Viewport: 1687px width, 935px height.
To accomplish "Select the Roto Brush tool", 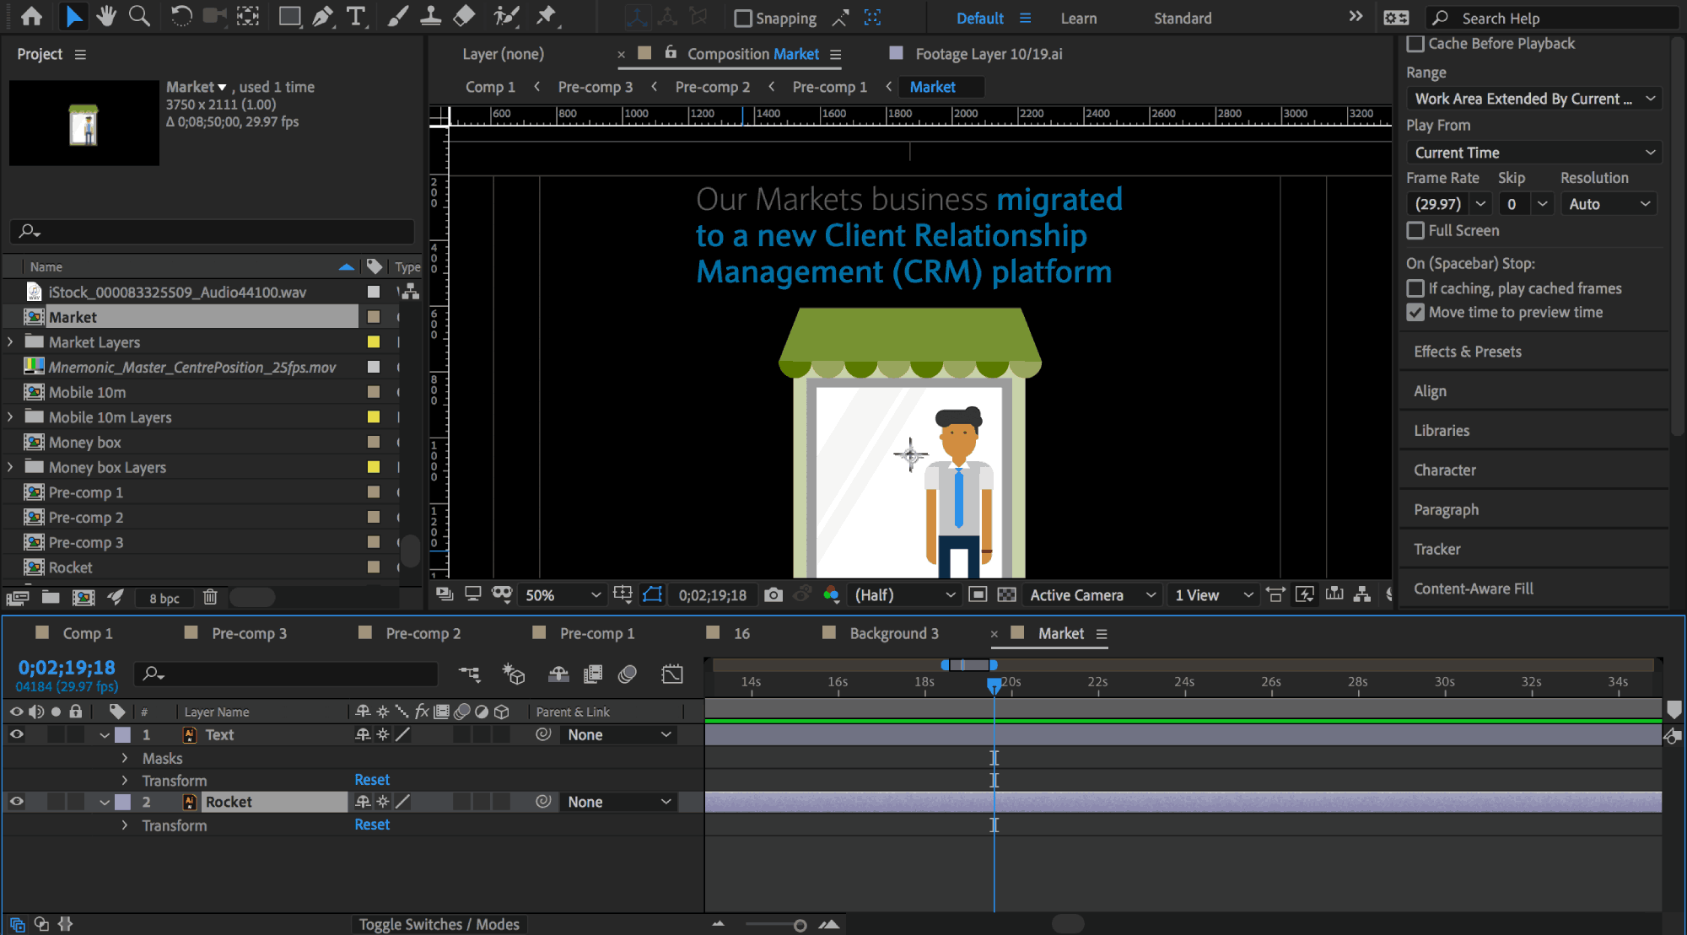I will [506, 16].
